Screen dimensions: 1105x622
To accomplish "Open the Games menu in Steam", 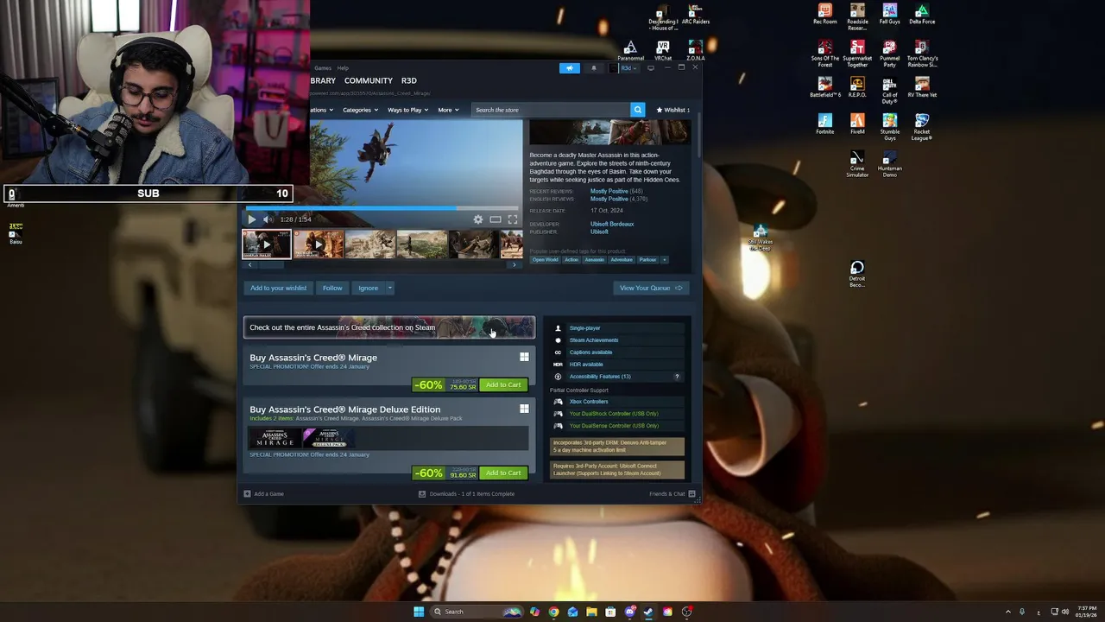I will (323, 67).
